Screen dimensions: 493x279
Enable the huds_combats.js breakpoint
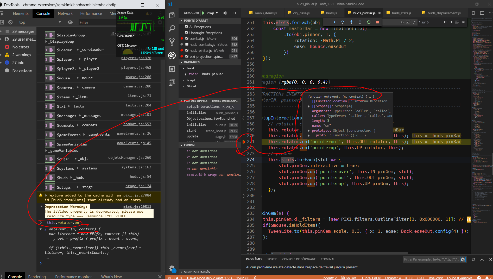pos(186,45)
